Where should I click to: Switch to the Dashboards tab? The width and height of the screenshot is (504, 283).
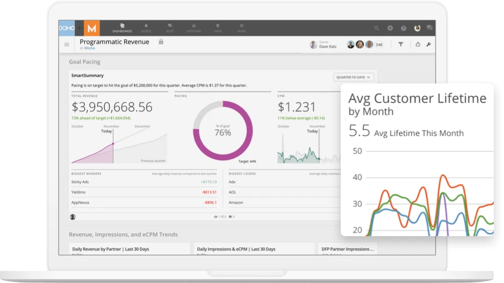point(122,27)
